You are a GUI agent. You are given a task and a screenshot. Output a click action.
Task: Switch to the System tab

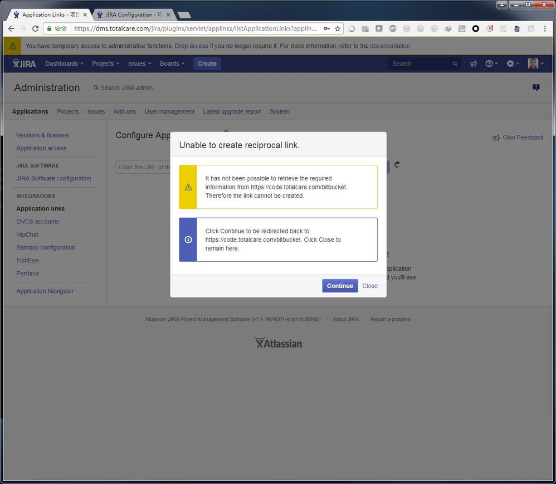click(x=280, y=111)
